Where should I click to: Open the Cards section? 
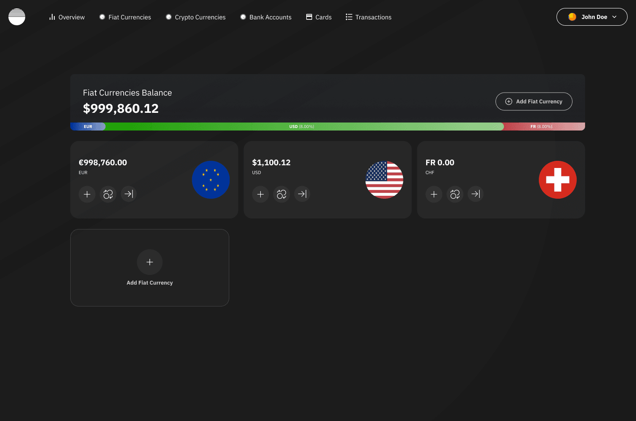319,17
